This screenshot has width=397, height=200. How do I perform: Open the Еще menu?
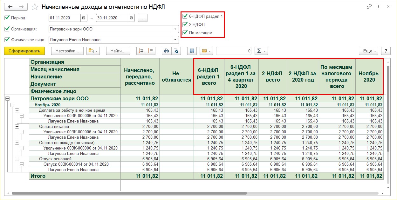[369, 51]
